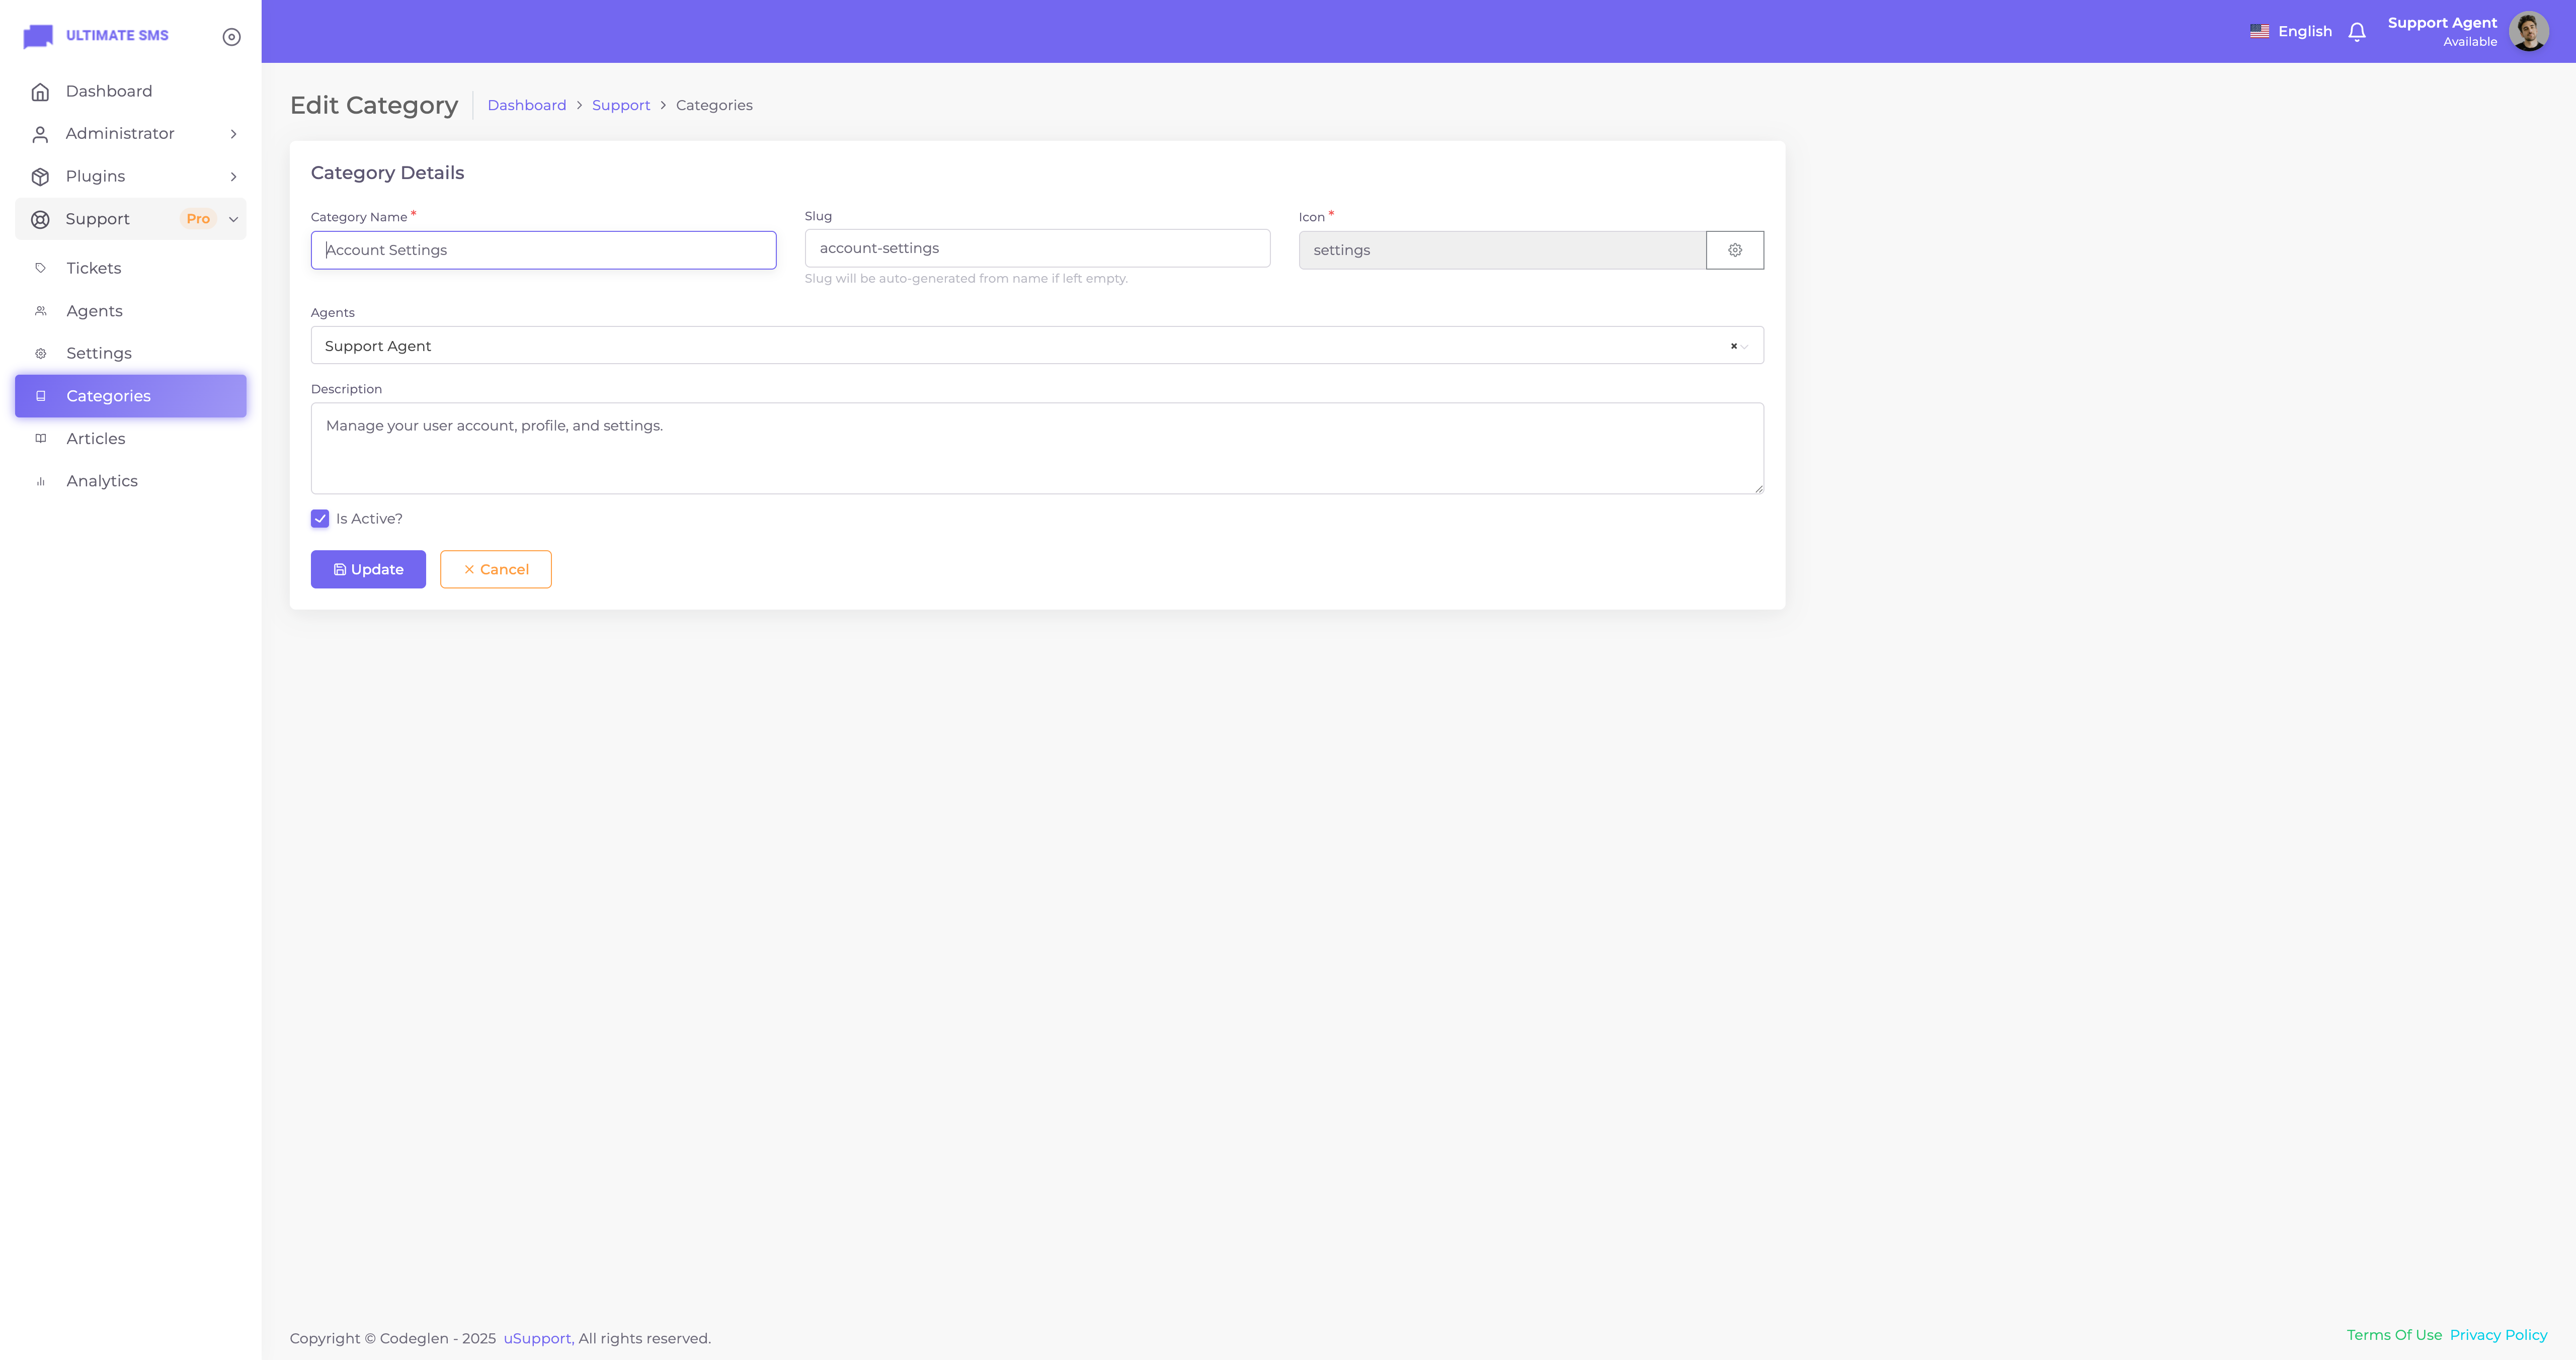Expand the Plugins submenu chevron

point(233,177)
